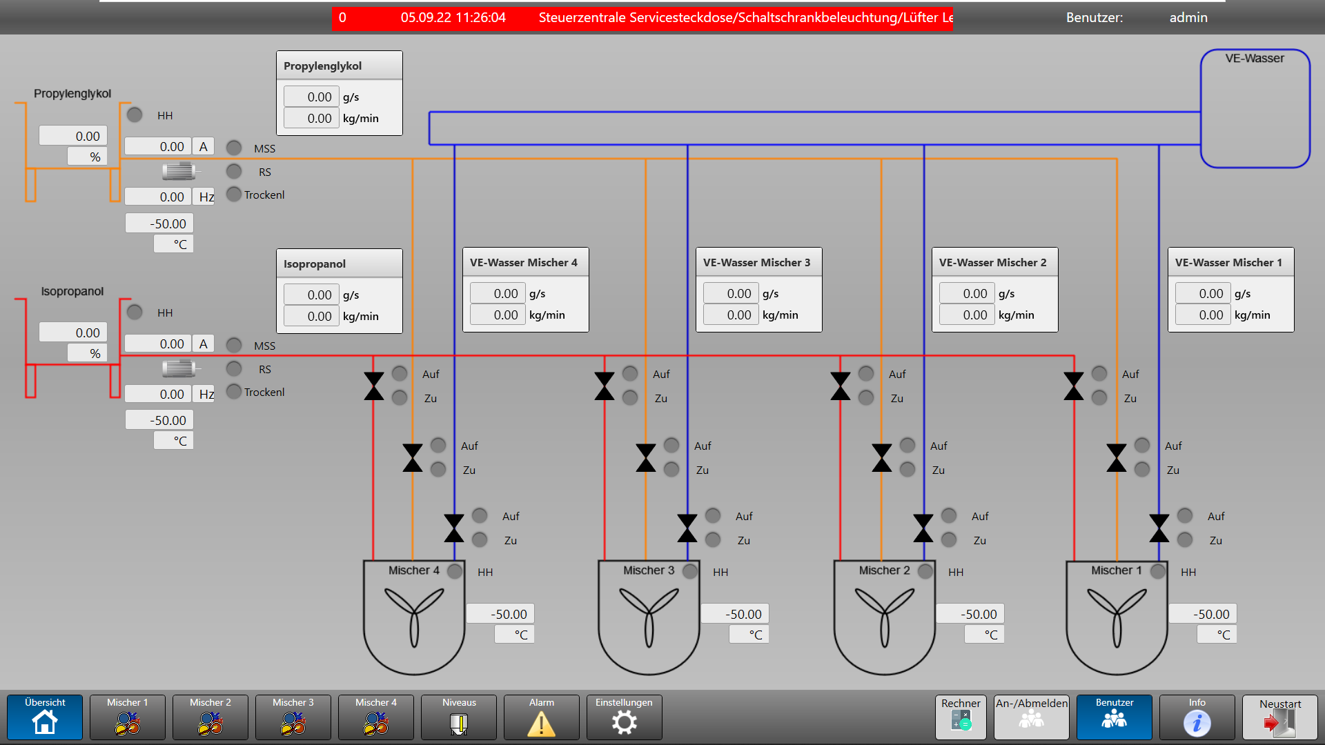Viewport: 1325px width, 745px height.
Task: Click Isopropanol valve above Mischer 4
Action: 374,386
